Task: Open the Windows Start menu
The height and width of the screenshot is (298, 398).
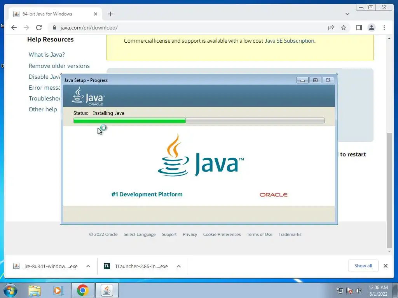Action: pyautogui.click(x=10, y=291)
